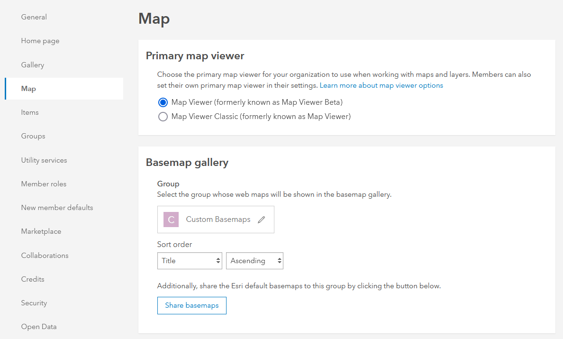Viewport: 563px width, 339px height.
Task: Click the Custom Basemaps group selector box
Action: tap(216, 219)
